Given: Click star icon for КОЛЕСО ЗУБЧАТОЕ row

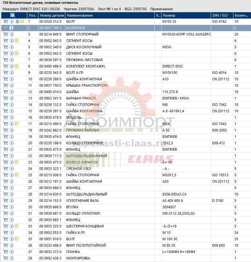Looking at the screenshot, I should (x=16, y=162).
